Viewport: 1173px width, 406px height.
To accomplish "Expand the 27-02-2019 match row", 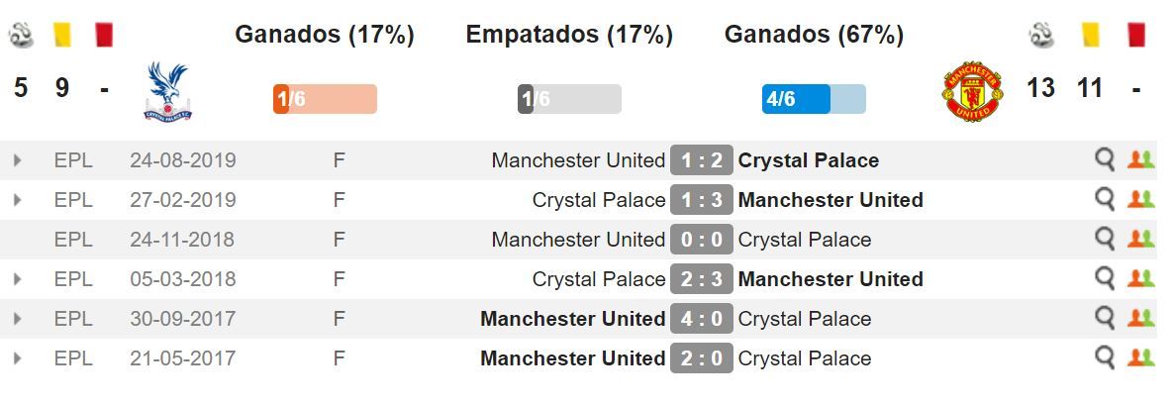I will tap(17, 200).
